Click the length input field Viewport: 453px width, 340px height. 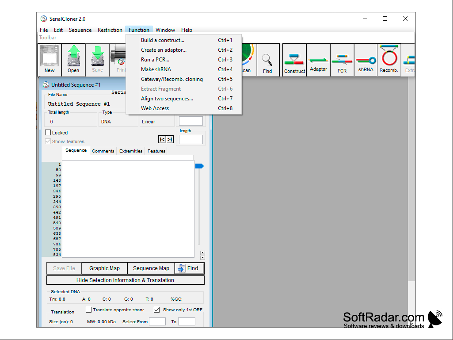point(190,139)
